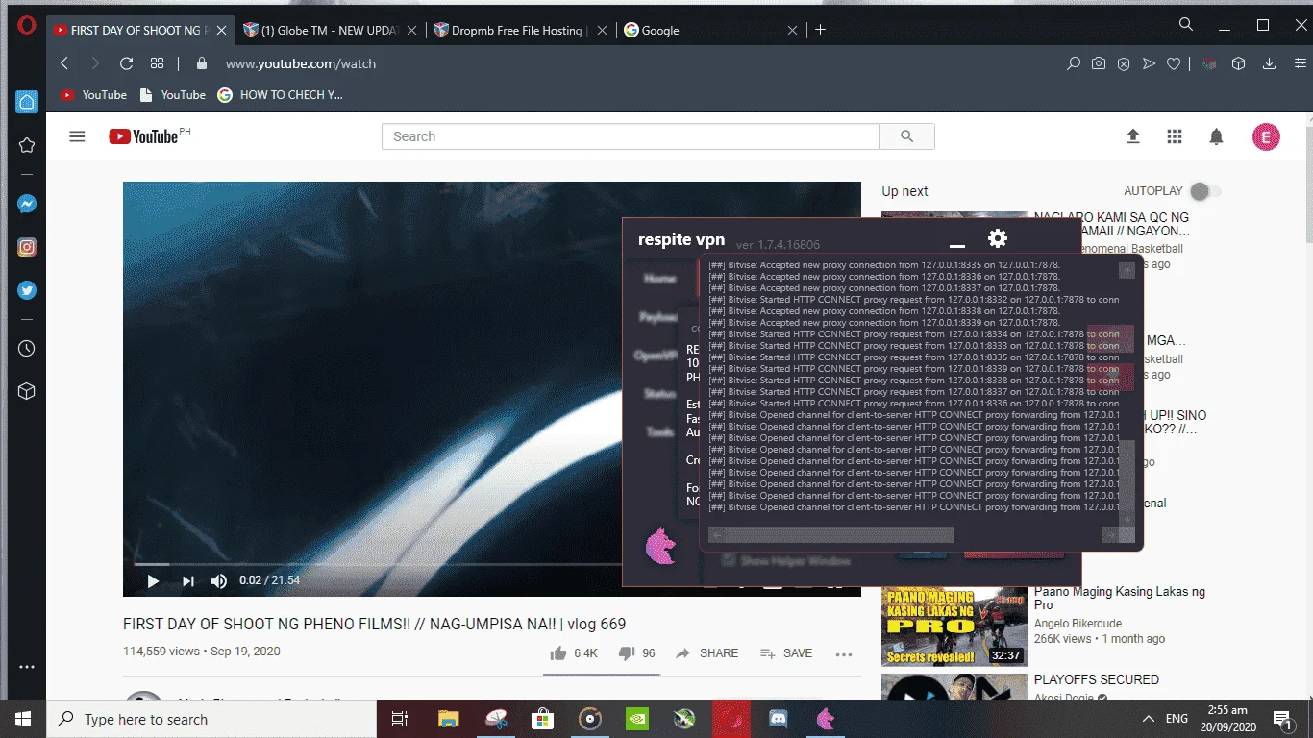This screenshot has width=1313, height=738.
Task: Focus the YouTube search box
Action: point(631,136)
